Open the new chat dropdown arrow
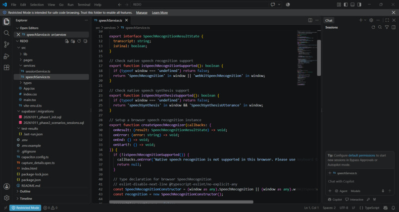The height and width of the screenshot is (212, 399). point(365,20)
